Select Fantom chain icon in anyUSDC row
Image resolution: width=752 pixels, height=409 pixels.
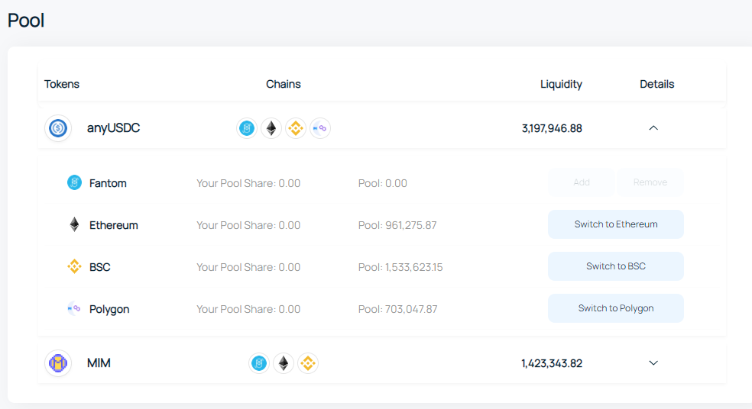point(247,128)
